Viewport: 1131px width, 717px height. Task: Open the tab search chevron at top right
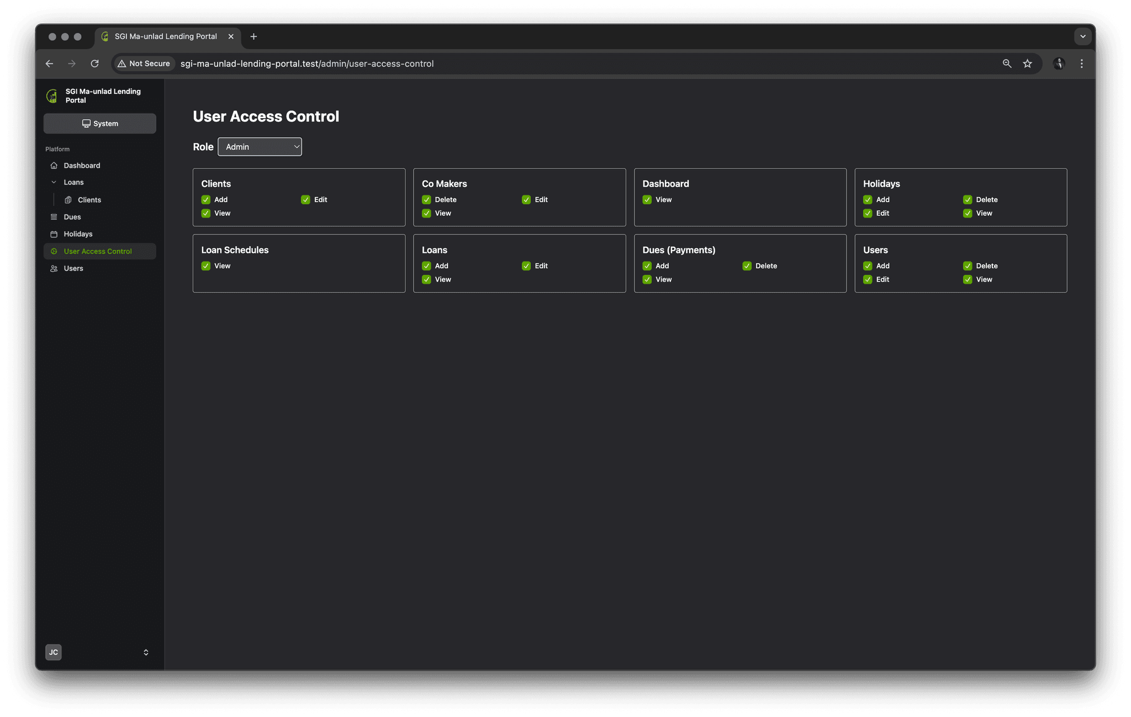(1082, 36)
